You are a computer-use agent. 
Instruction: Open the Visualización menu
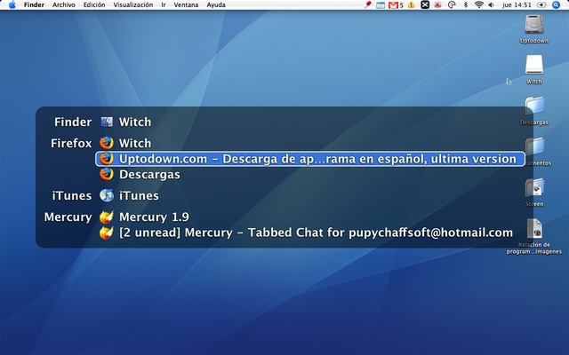132,4
